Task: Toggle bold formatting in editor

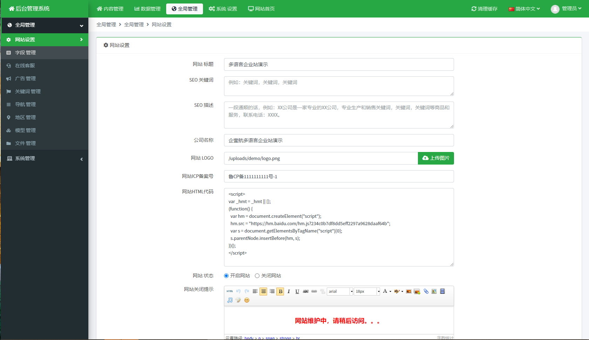Action: pos(280,291)
